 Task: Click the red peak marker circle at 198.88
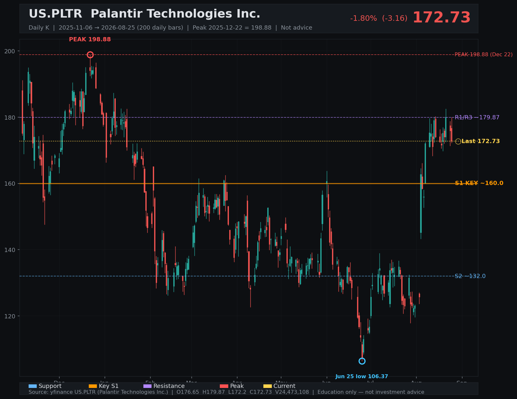(90, 55)
